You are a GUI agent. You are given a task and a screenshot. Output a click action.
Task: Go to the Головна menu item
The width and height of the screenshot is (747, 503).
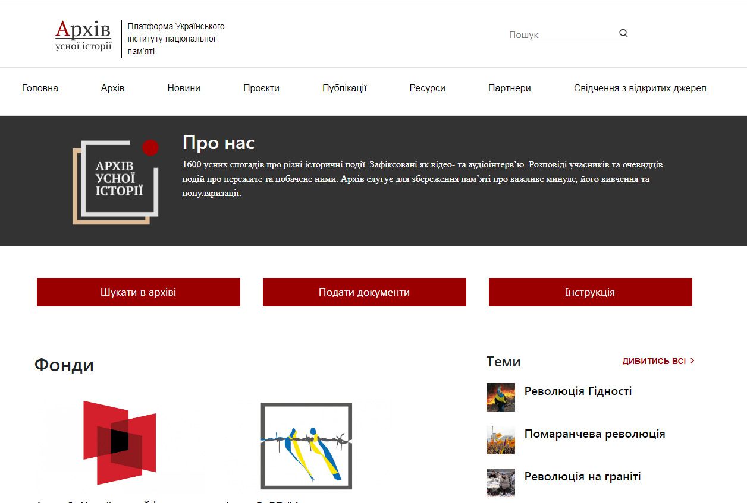40,88
